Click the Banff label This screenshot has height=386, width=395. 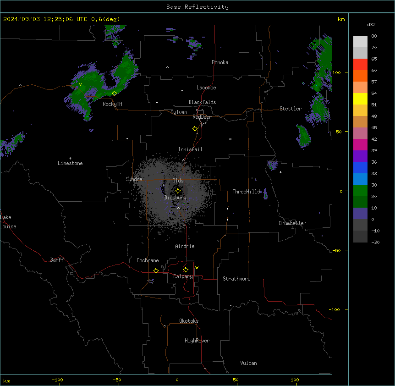tap(57, 260)
